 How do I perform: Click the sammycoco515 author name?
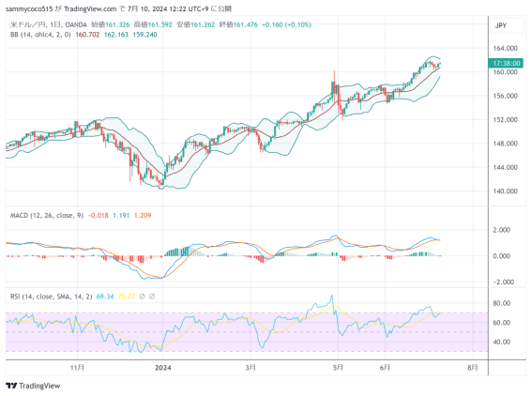pyautogui.click(x=29, y=8)
